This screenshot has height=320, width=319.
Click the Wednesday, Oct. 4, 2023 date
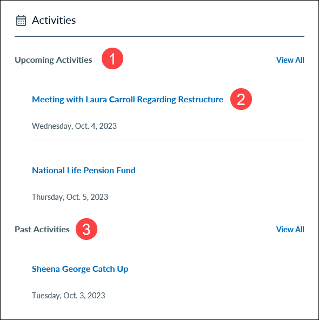coord(74,126)
